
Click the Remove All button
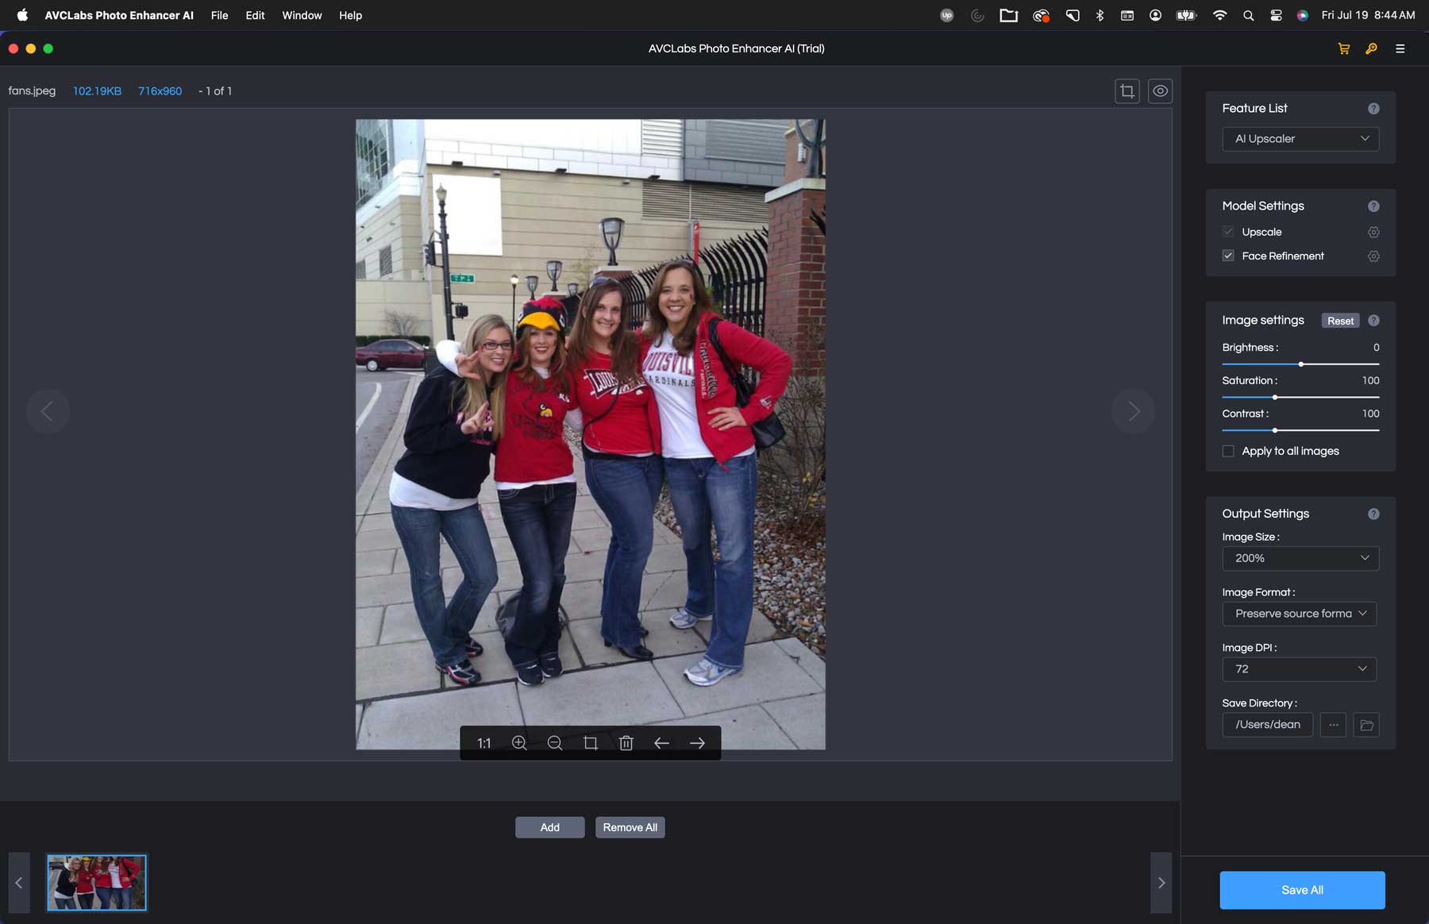(630, 827)
